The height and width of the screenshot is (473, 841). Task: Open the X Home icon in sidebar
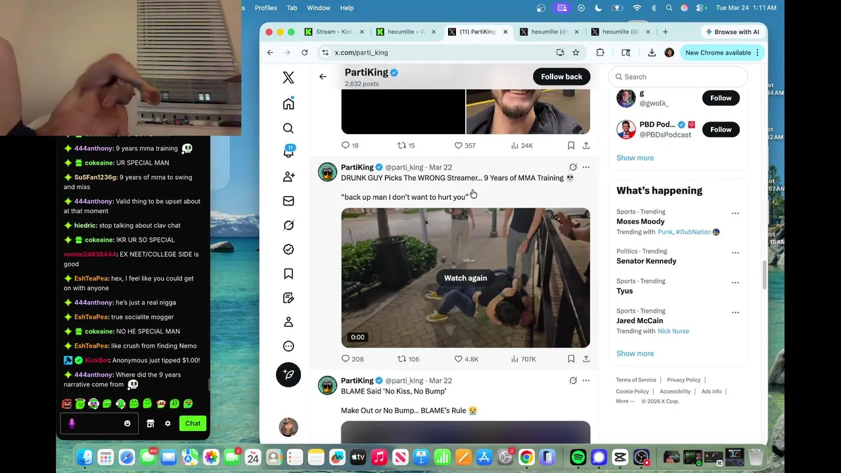288,104
